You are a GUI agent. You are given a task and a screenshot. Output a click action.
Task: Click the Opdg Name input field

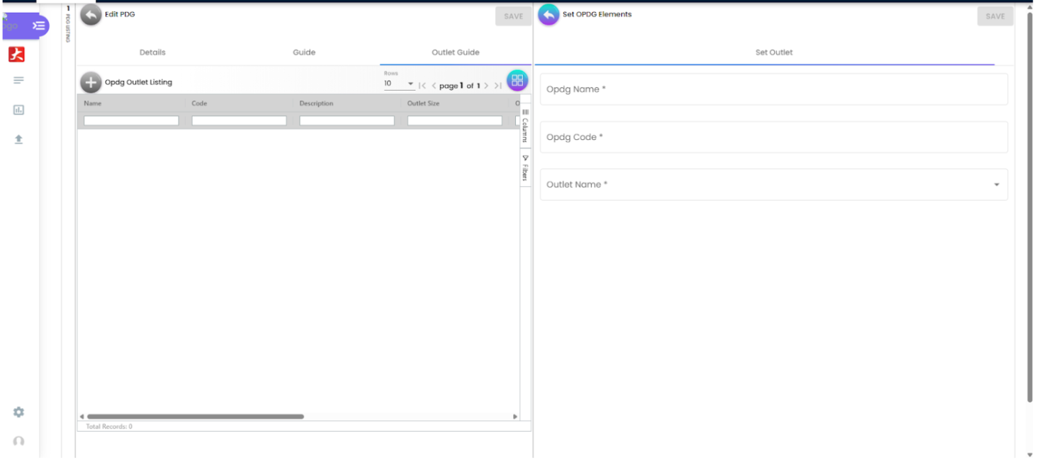[x=773, y=90]
